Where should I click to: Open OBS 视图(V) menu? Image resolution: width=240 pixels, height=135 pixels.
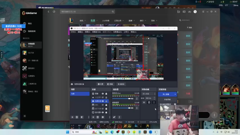click(87, 32)
